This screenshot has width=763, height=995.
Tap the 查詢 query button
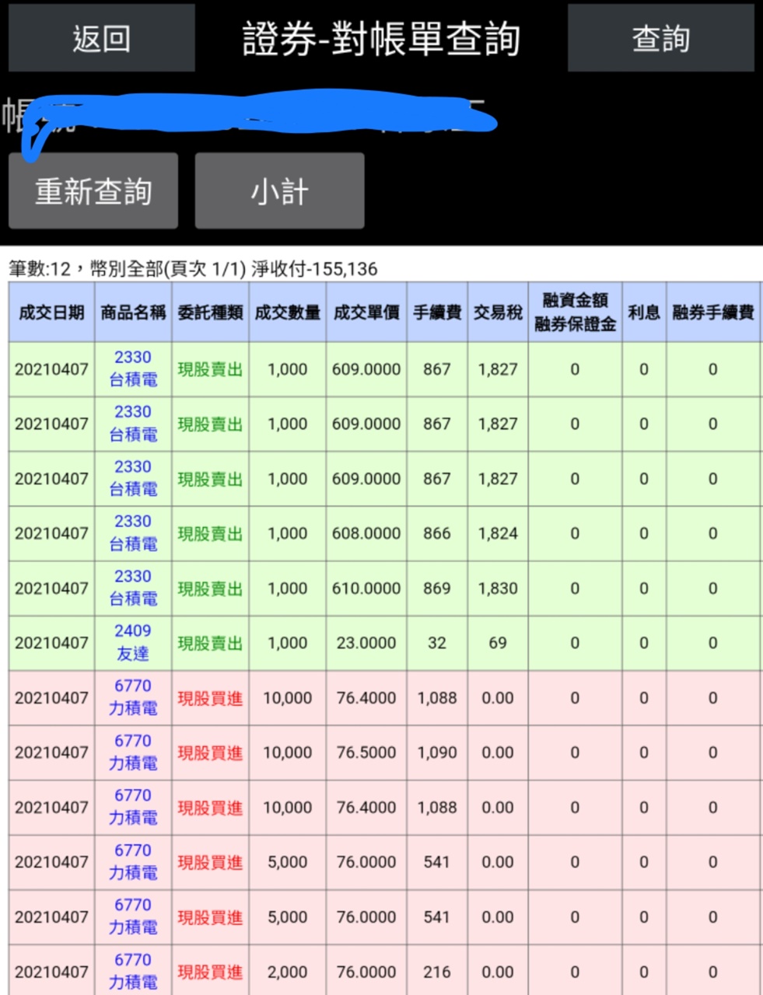click(660, 38)
